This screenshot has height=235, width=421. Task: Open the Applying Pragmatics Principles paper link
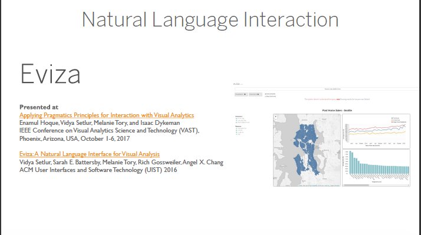(x=107, y=115)
